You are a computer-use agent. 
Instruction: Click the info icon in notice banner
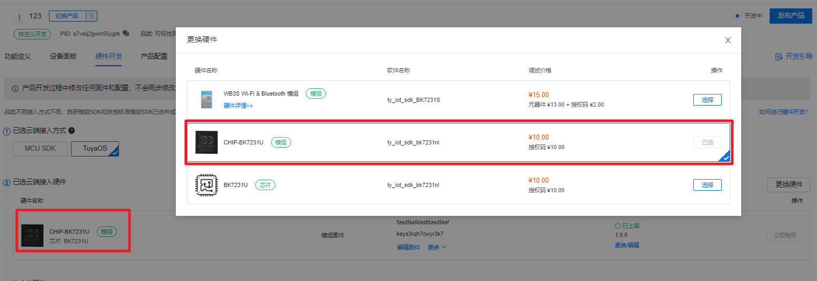(x=15, y=88)
